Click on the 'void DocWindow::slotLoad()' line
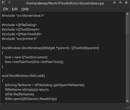This screenshot has height=110, width=130. (x=23, y=76)
